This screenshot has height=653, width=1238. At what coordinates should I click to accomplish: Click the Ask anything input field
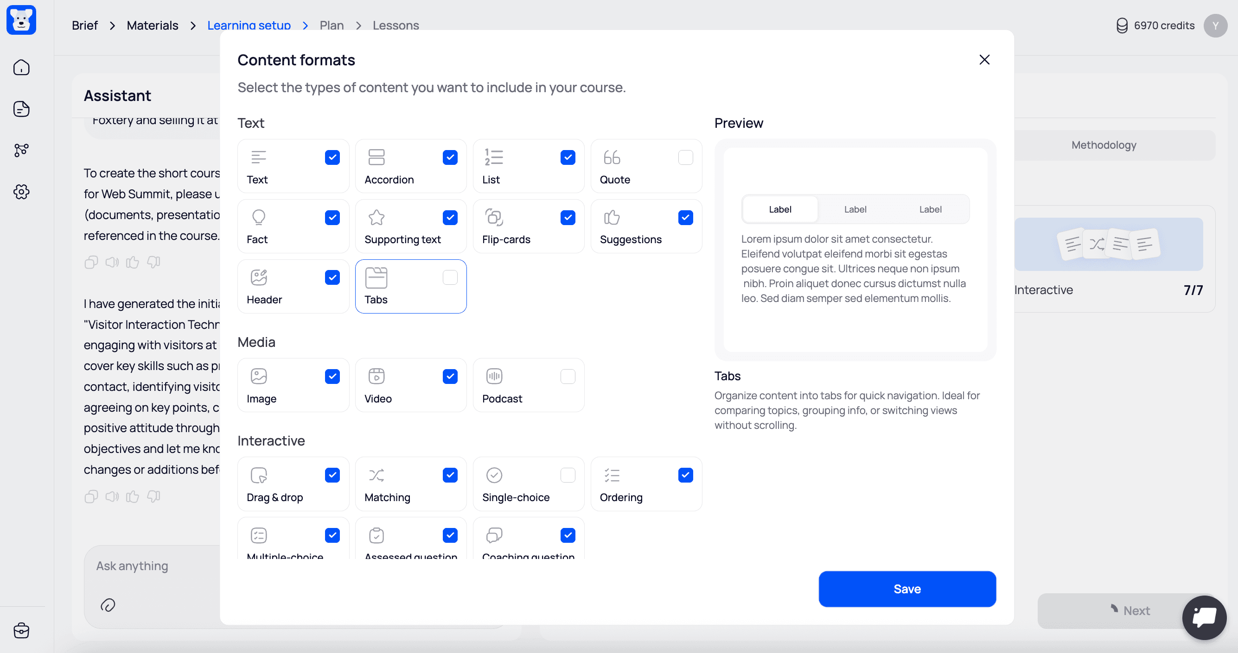pos(132,565)
